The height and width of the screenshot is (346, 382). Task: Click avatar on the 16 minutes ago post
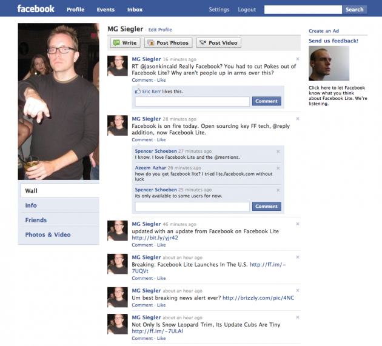pyautogui.click(x=118, y=65)
